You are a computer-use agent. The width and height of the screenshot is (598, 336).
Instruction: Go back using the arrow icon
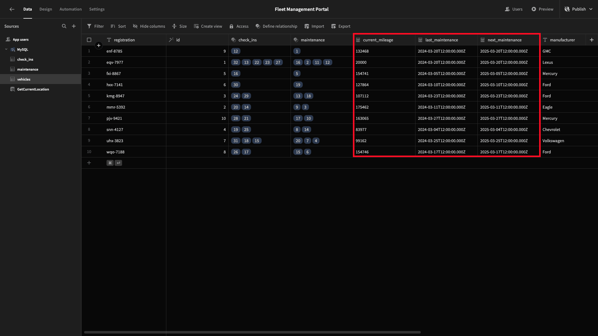pyautogui.click(x=12, y=9)
